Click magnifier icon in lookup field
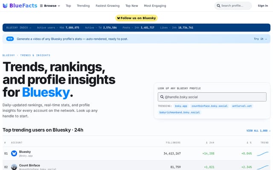This screenshot has width=273, height=170. point(162,97)
